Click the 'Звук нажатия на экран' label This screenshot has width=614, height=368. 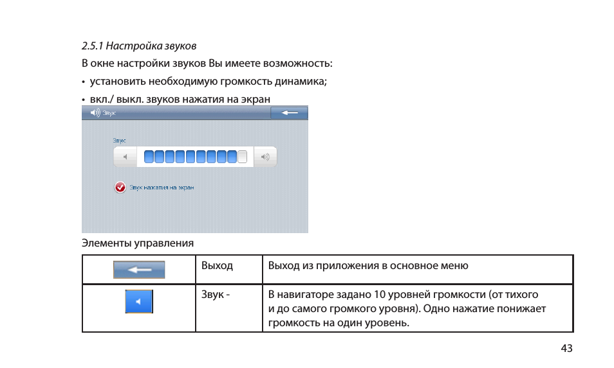[162, 188]
